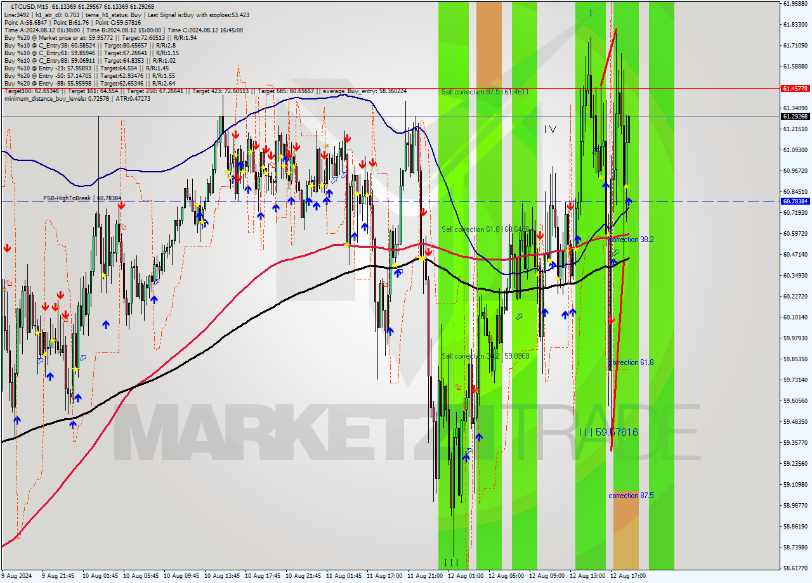
Task: Click the blue 60.78384 price tag
Action: (x=796, y=202)
